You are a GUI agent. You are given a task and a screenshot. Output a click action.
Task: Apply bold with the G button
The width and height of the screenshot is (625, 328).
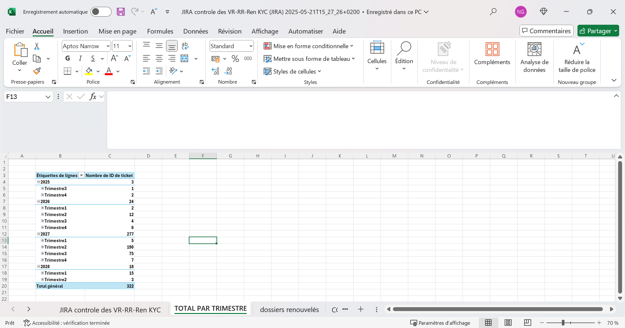point(67,58)
